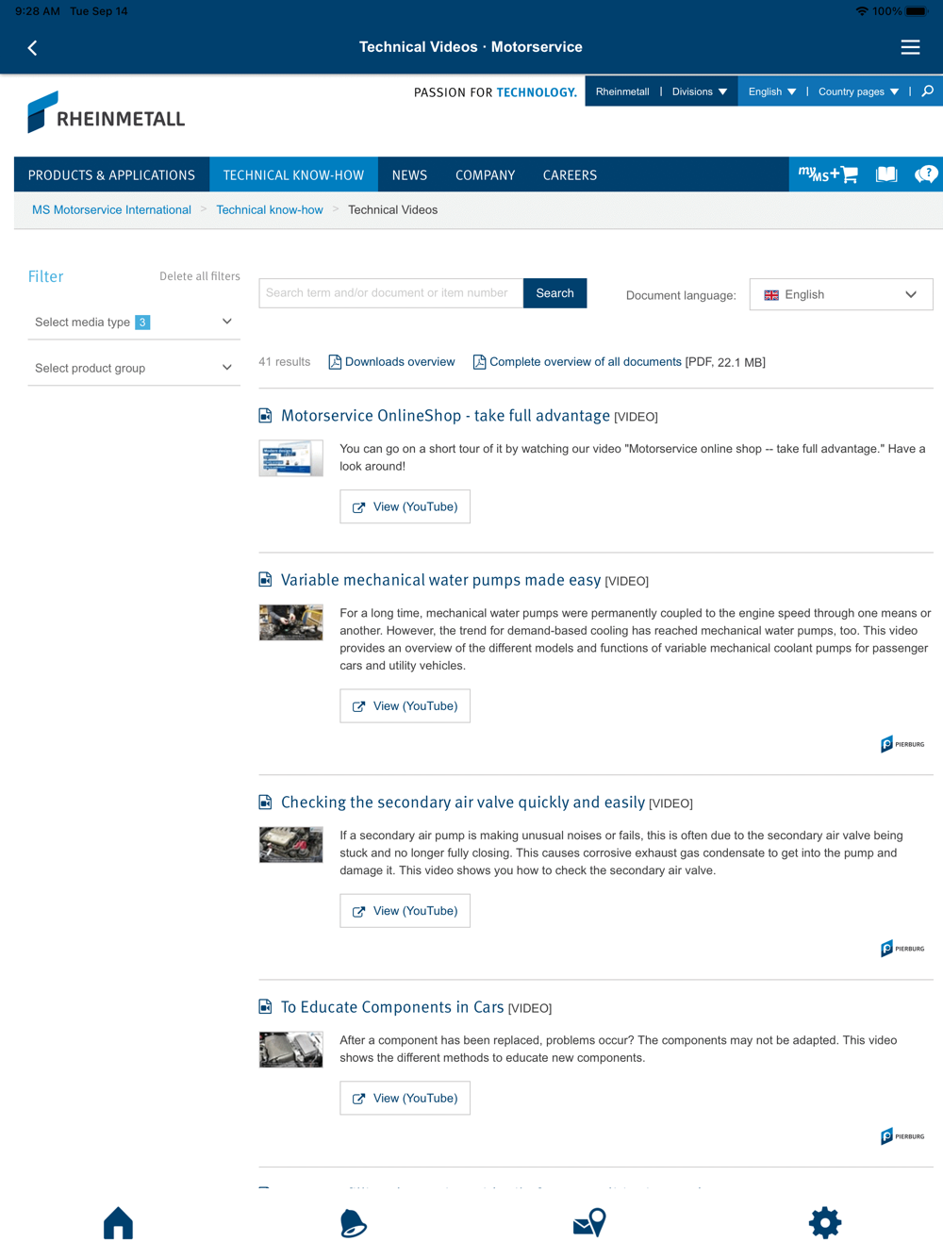Image resolution: width=943 pixels, height=1258 pixels.
Task: Open the Divisions dropdown
Action: [700, 91]
